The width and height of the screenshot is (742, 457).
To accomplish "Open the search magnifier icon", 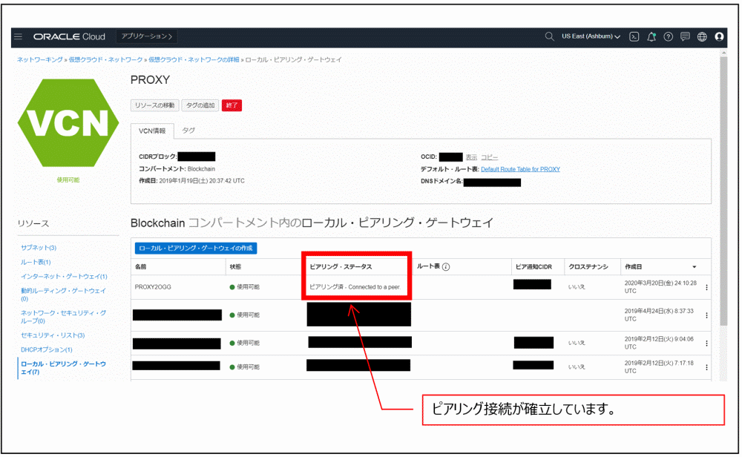I will pos(549,36).
